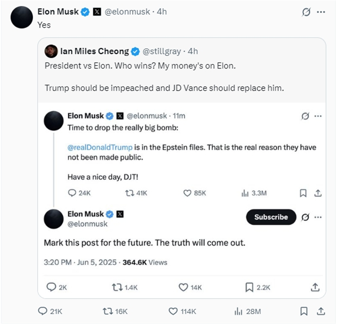Open more options menu on top post

321,12
